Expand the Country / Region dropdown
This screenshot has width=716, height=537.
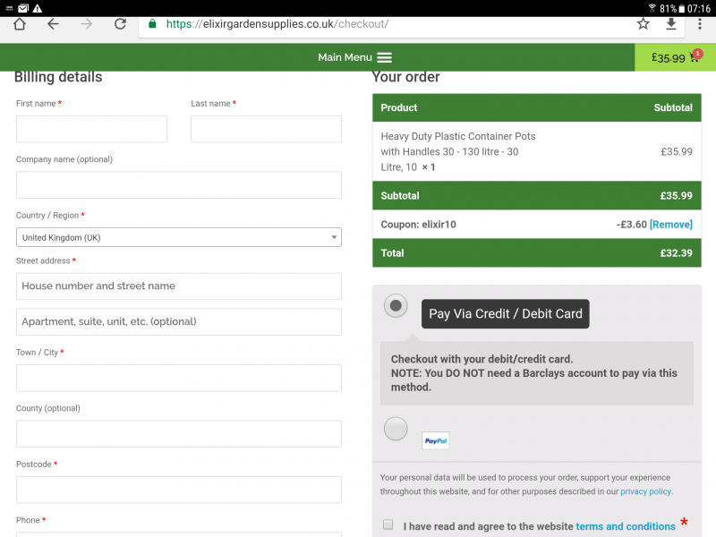pyautogui.click(x=178, y=237)
